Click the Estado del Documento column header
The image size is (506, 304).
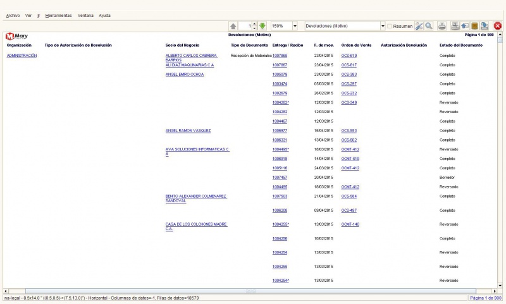[x=461, y=46]
